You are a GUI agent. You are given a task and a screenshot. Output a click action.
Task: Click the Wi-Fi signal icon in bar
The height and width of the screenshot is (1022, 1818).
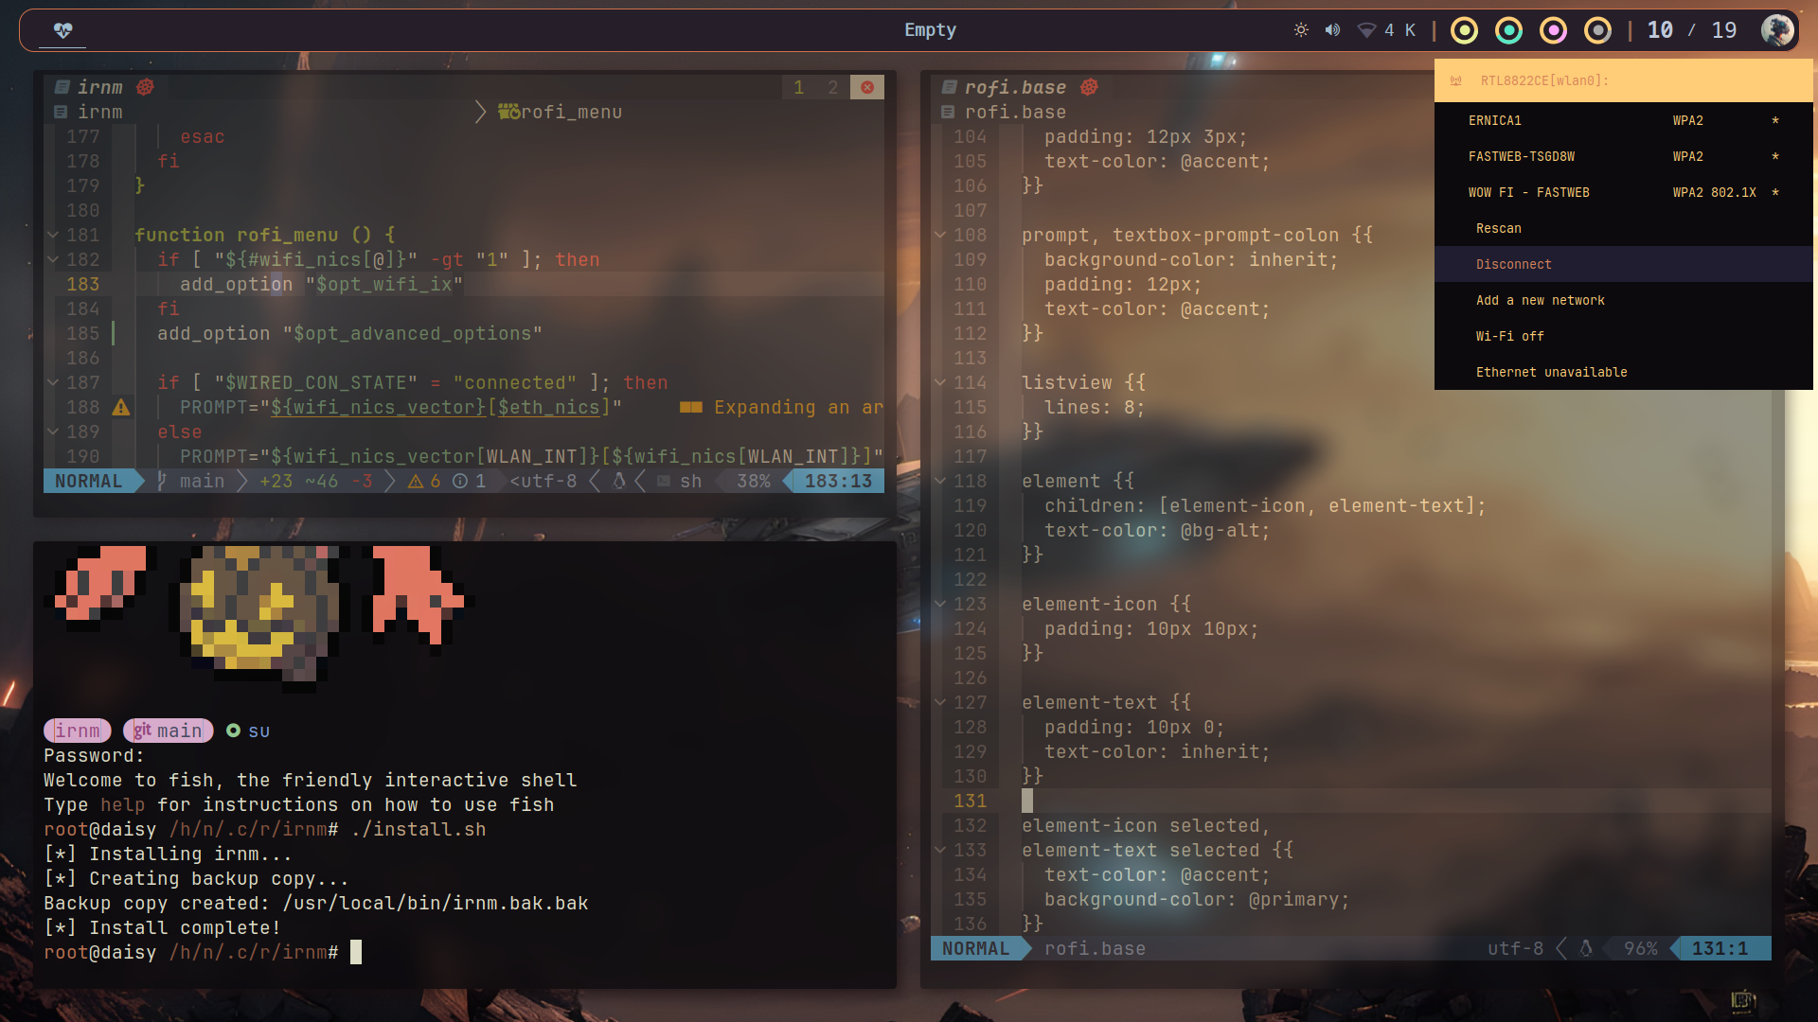click(1366, 30)
